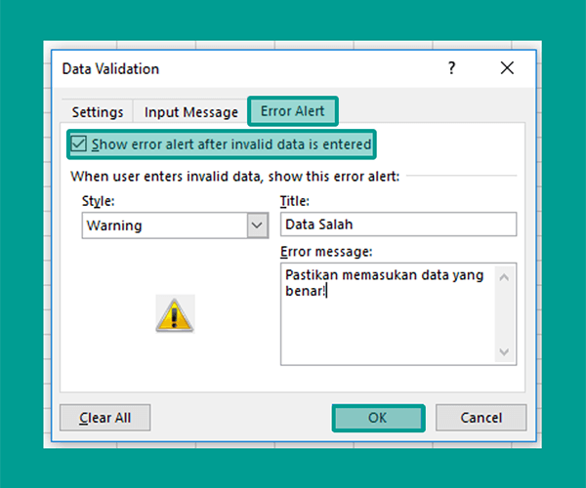Click the 'Error message:' field label
This screenshot has width=586, height=488.
tap(326, 252)
